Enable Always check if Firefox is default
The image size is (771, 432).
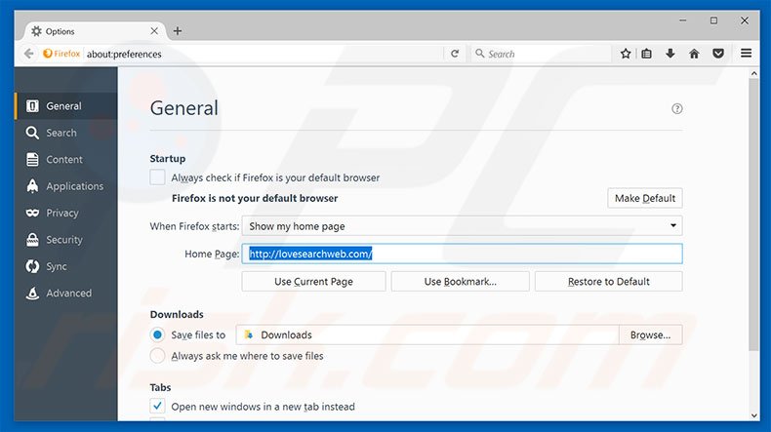157,177
